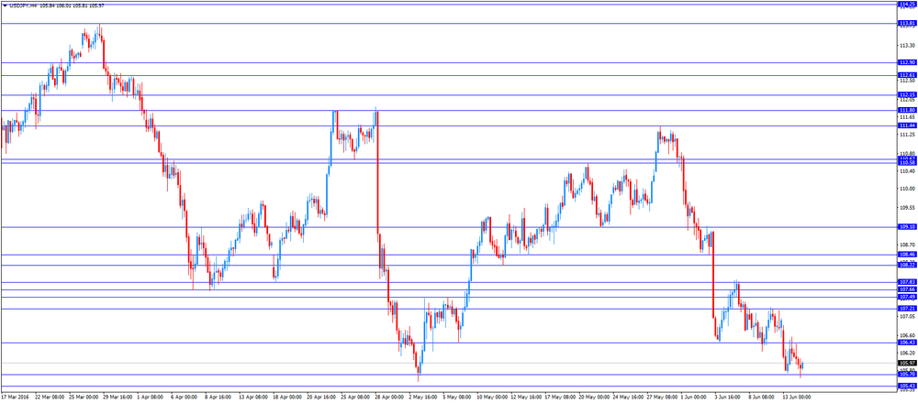Click the 113.30 price axis value
The height and width of the screenshot is (403, 918).
[x=906, y=45]
